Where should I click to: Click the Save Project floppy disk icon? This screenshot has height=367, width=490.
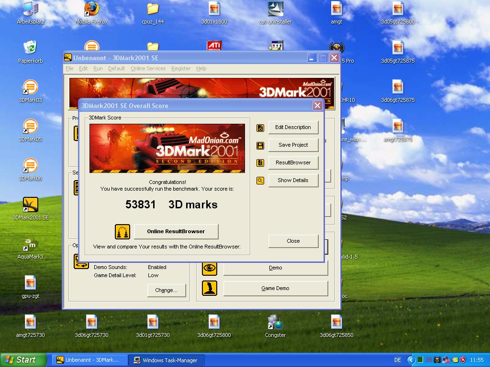[260, 145]
